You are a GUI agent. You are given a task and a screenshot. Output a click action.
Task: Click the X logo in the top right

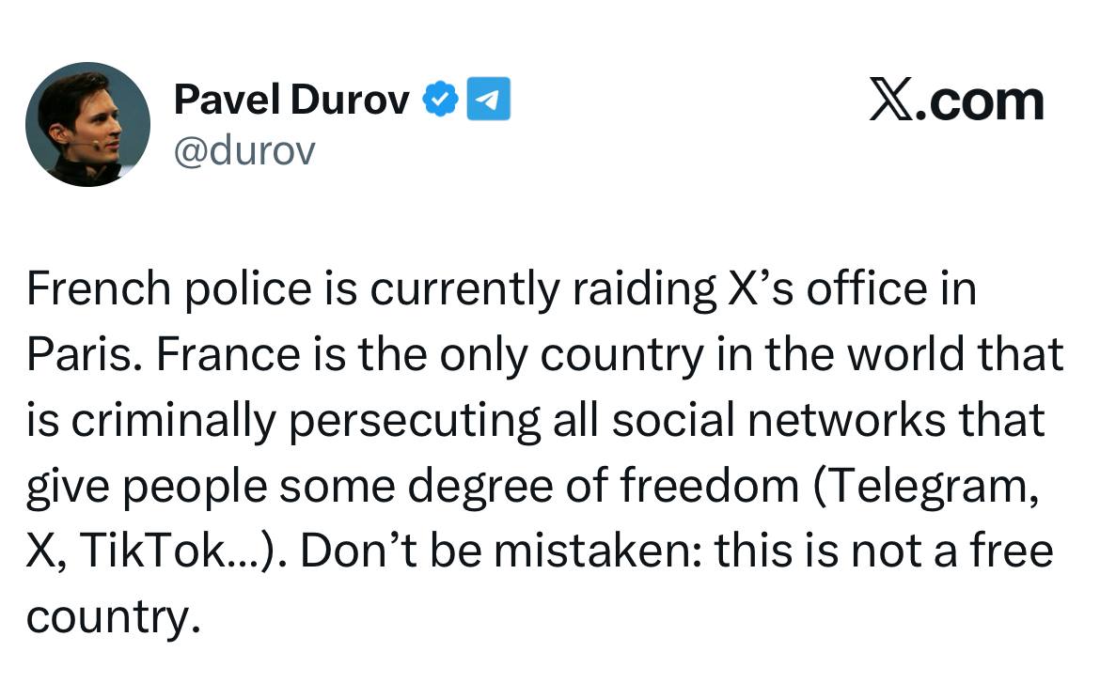coord(890,101)
